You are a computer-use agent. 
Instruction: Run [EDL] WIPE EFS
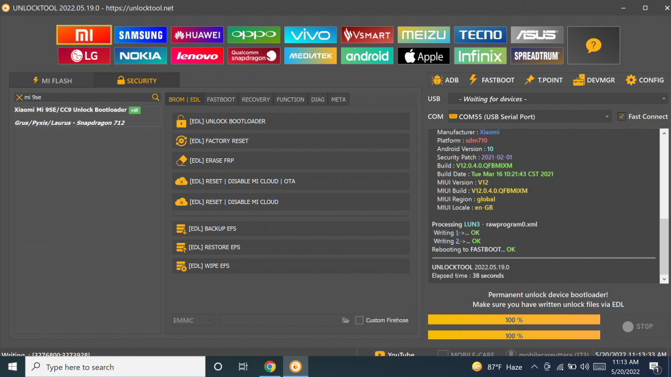[291, 266]
